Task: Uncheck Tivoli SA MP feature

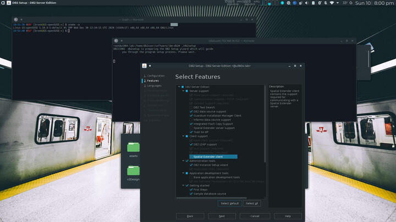Action: [191, 132]
